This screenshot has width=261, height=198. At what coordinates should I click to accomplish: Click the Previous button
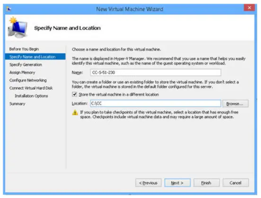(x=148, y=183)
